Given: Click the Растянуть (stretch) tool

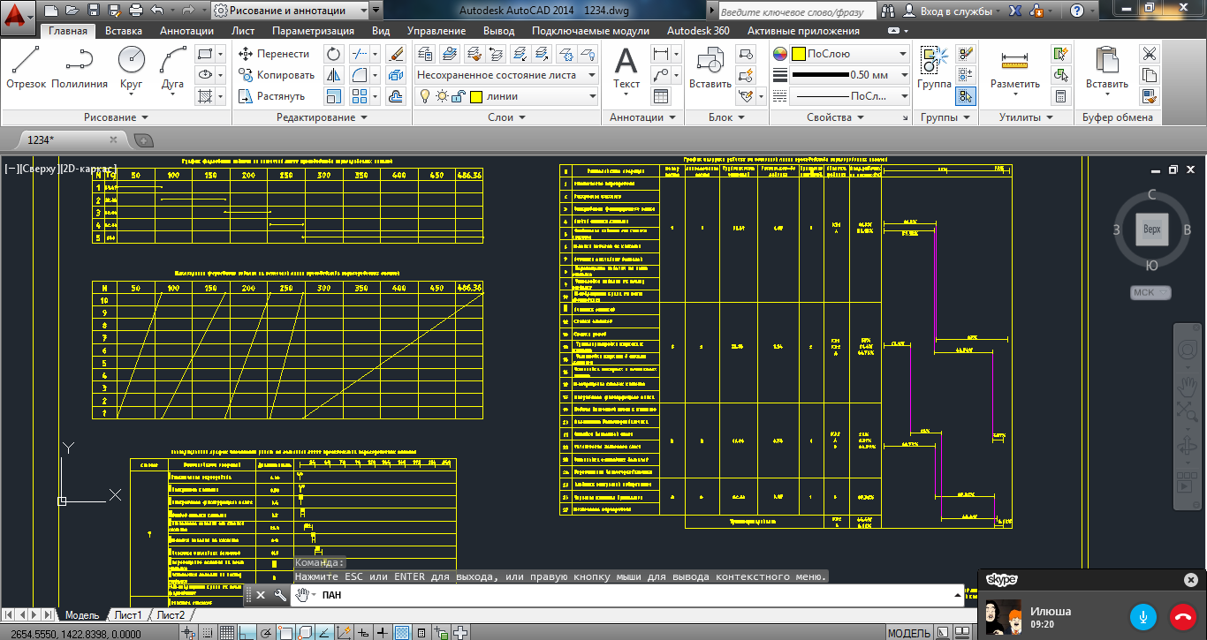Looking at the screenshot, I should point(272,96).
